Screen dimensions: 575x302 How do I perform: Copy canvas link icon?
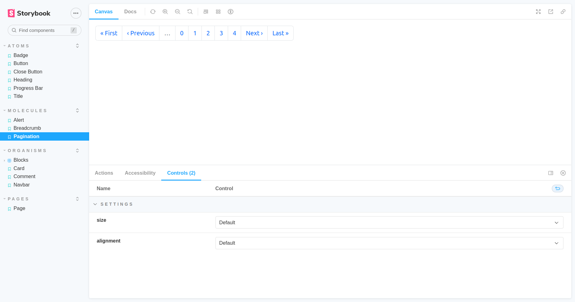click(x=563, y=12)
